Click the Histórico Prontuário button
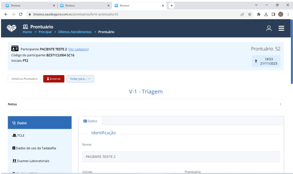The height and width of the screenshot is (174, 293). (24, 79)
